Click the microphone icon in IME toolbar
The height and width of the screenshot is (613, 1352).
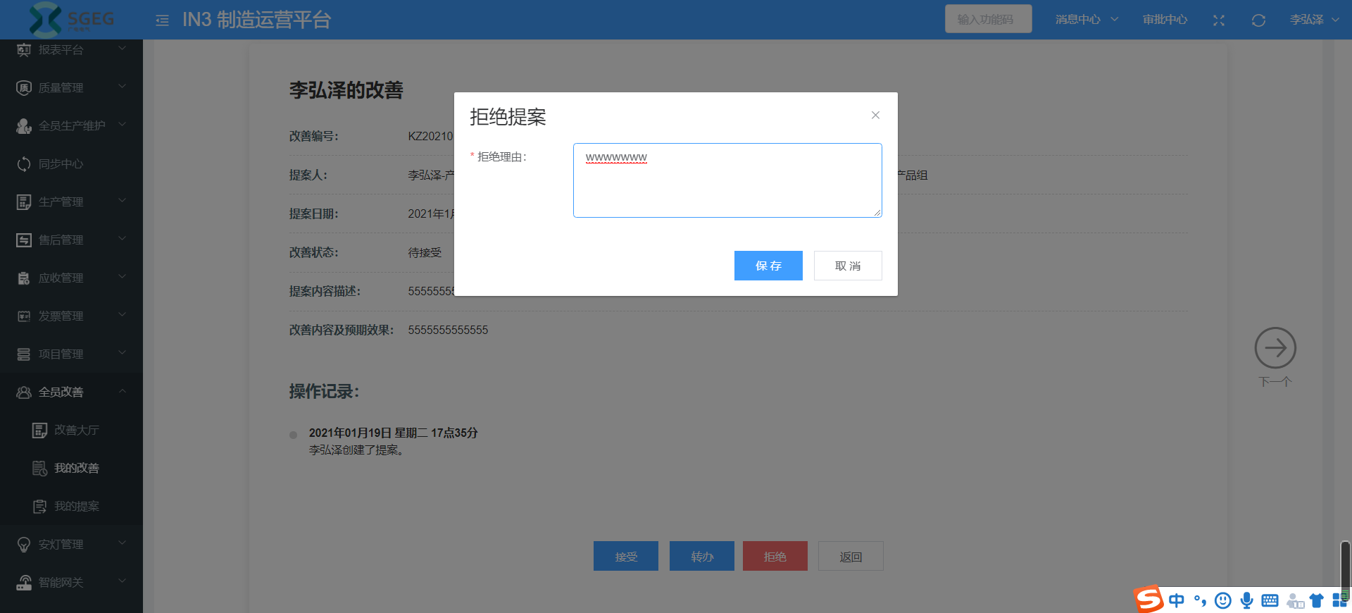pyautogui.click(x=1246, y=600)
